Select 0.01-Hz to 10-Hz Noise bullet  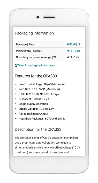[39, 94]
